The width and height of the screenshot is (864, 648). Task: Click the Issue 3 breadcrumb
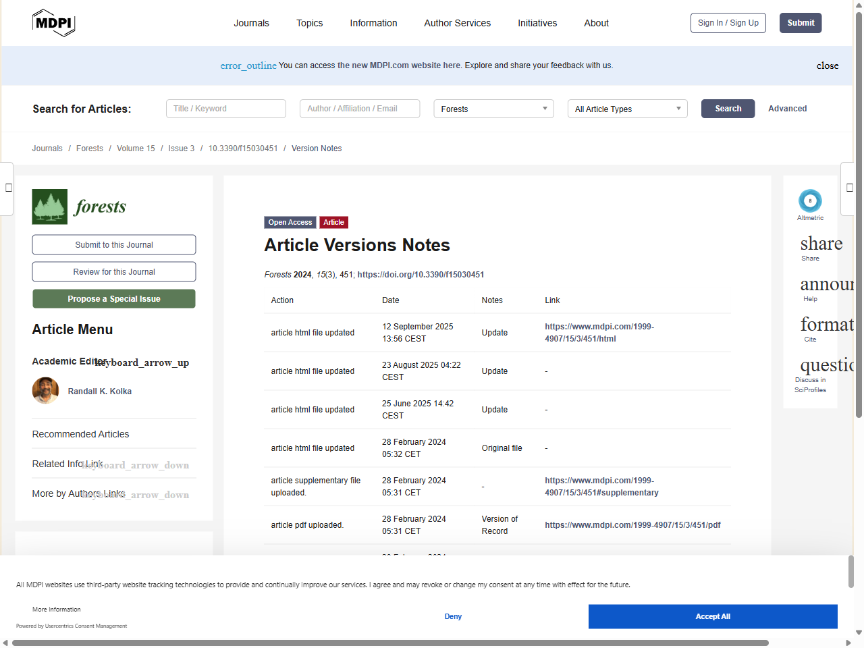coord(181,148)
